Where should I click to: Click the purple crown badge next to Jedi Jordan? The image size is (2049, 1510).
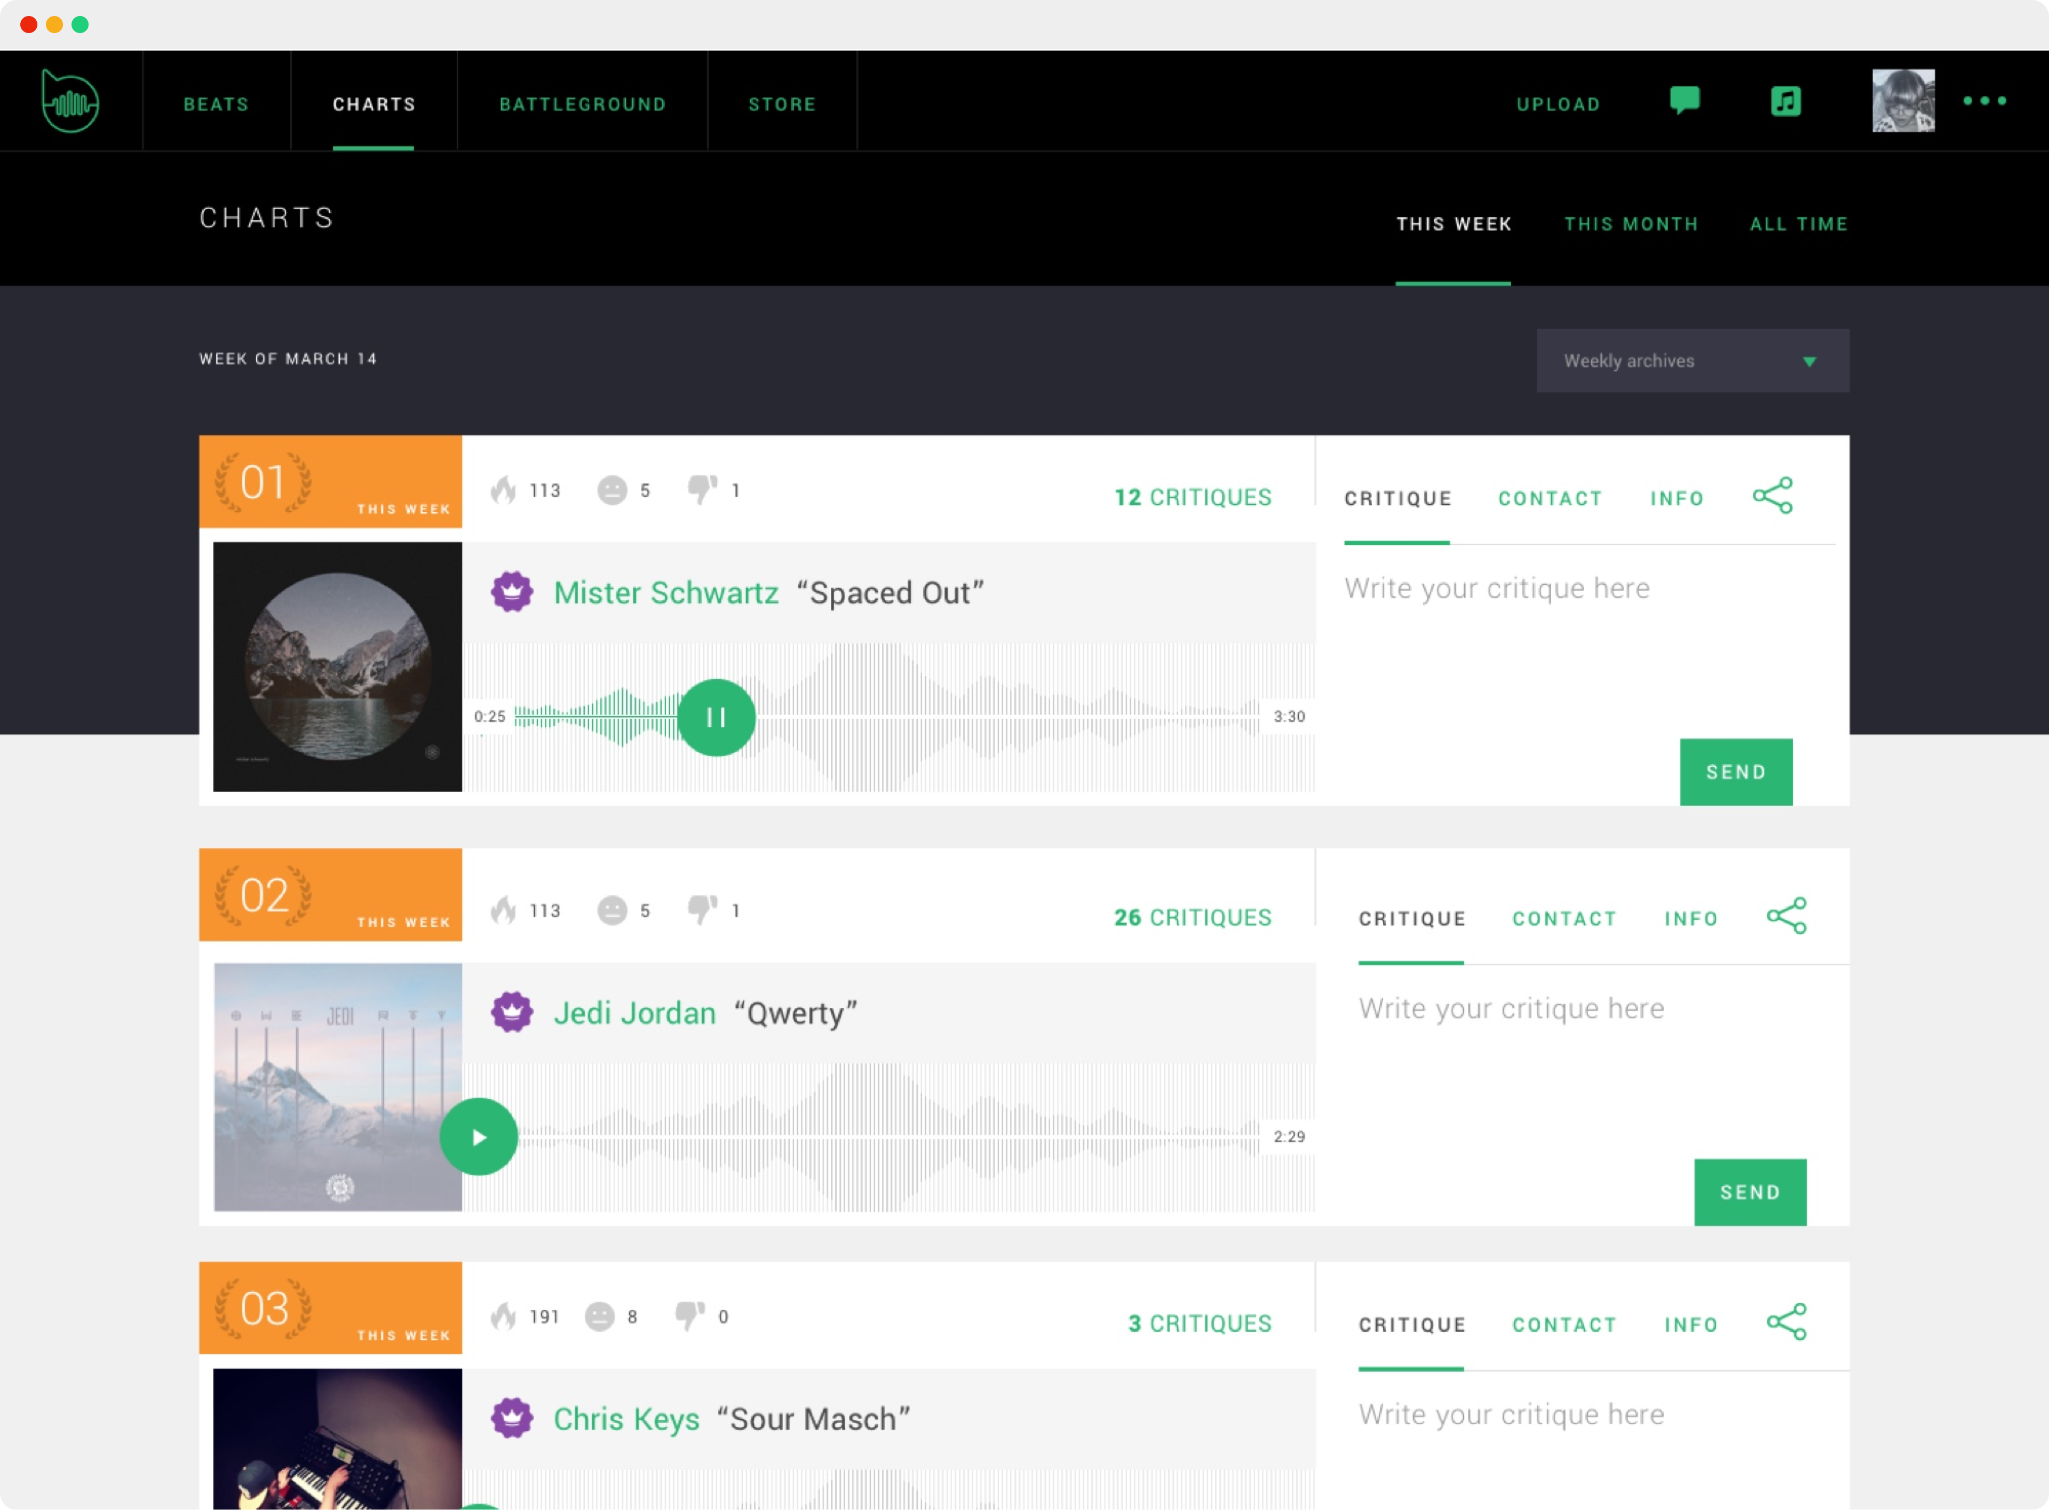(512, 1013)
